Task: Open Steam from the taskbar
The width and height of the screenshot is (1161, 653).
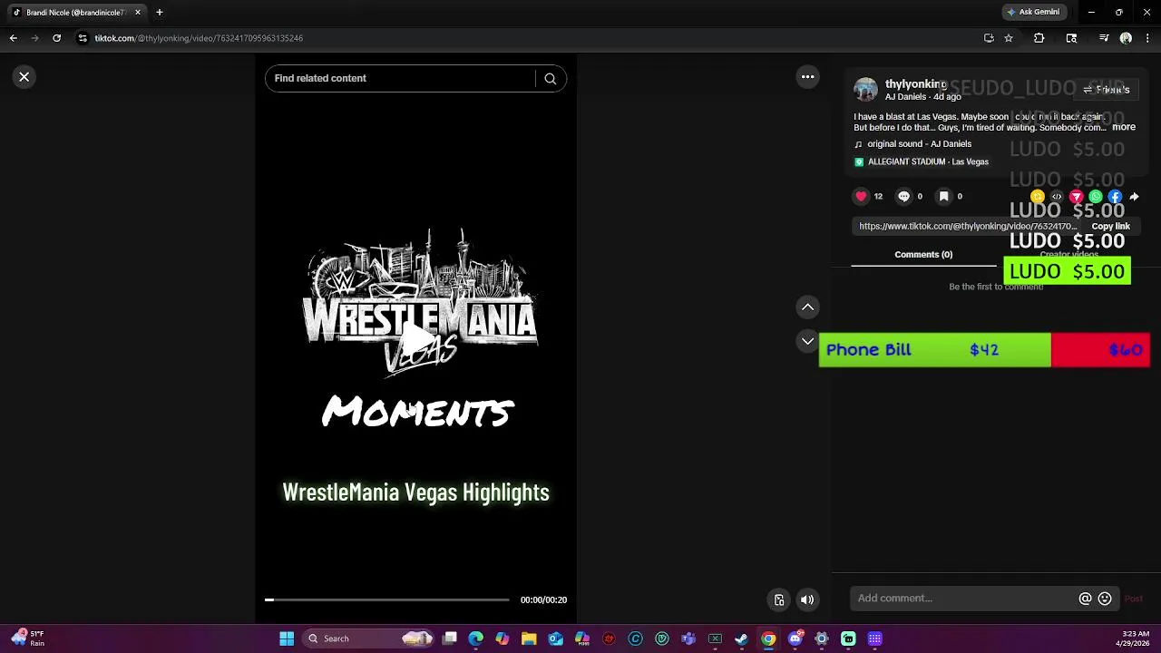Action: click(x=742, y=638)
